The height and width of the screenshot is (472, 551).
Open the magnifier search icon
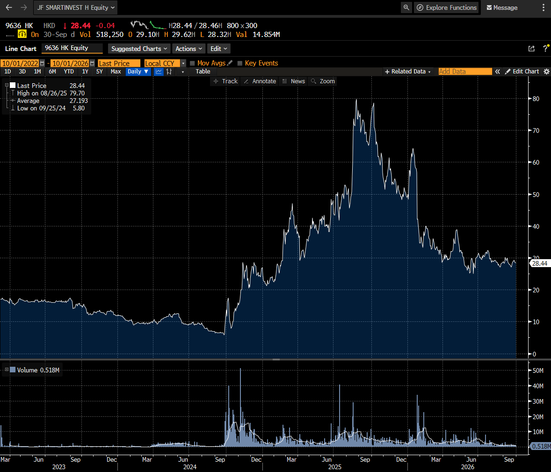click(406, 7)
